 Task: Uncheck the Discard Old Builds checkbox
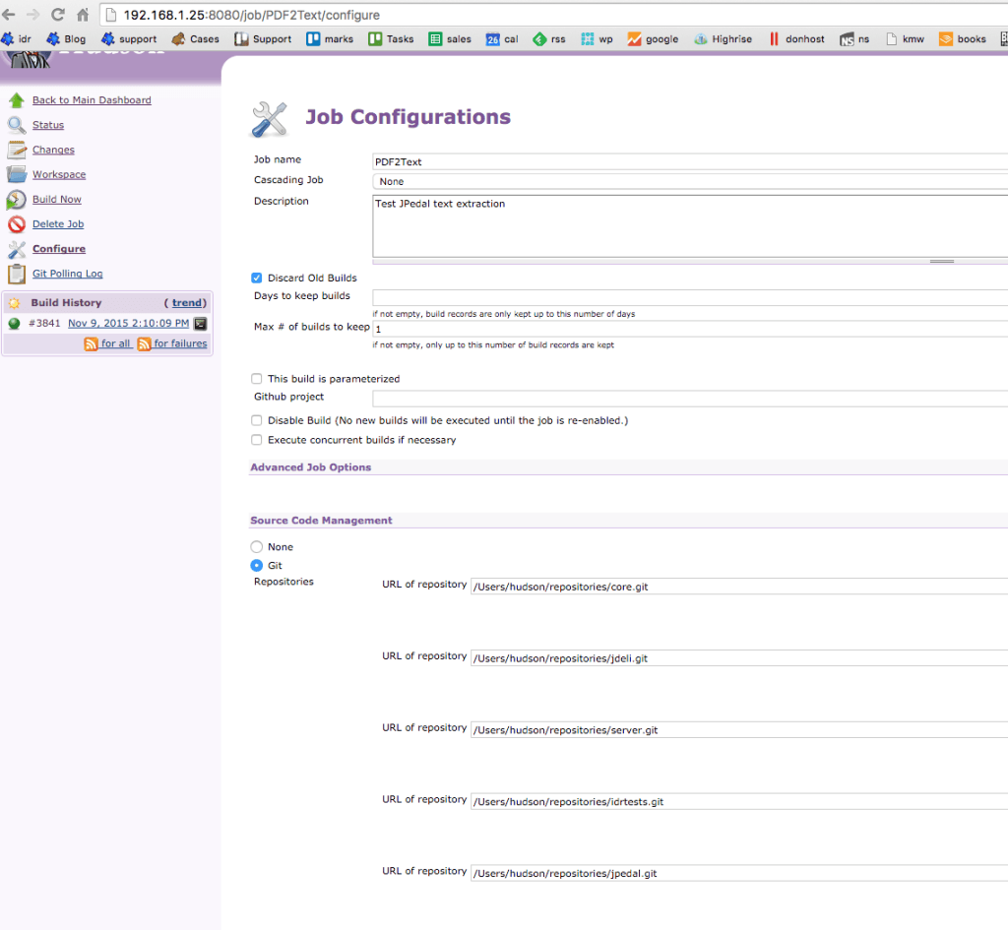coord(257,279)
